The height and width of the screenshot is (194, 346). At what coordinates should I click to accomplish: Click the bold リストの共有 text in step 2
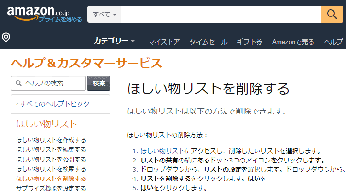coord(159,160)
